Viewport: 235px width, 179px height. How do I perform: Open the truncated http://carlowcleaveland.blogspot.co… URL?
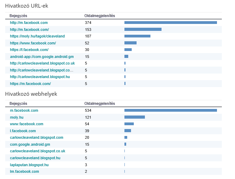tap(42, 70)
